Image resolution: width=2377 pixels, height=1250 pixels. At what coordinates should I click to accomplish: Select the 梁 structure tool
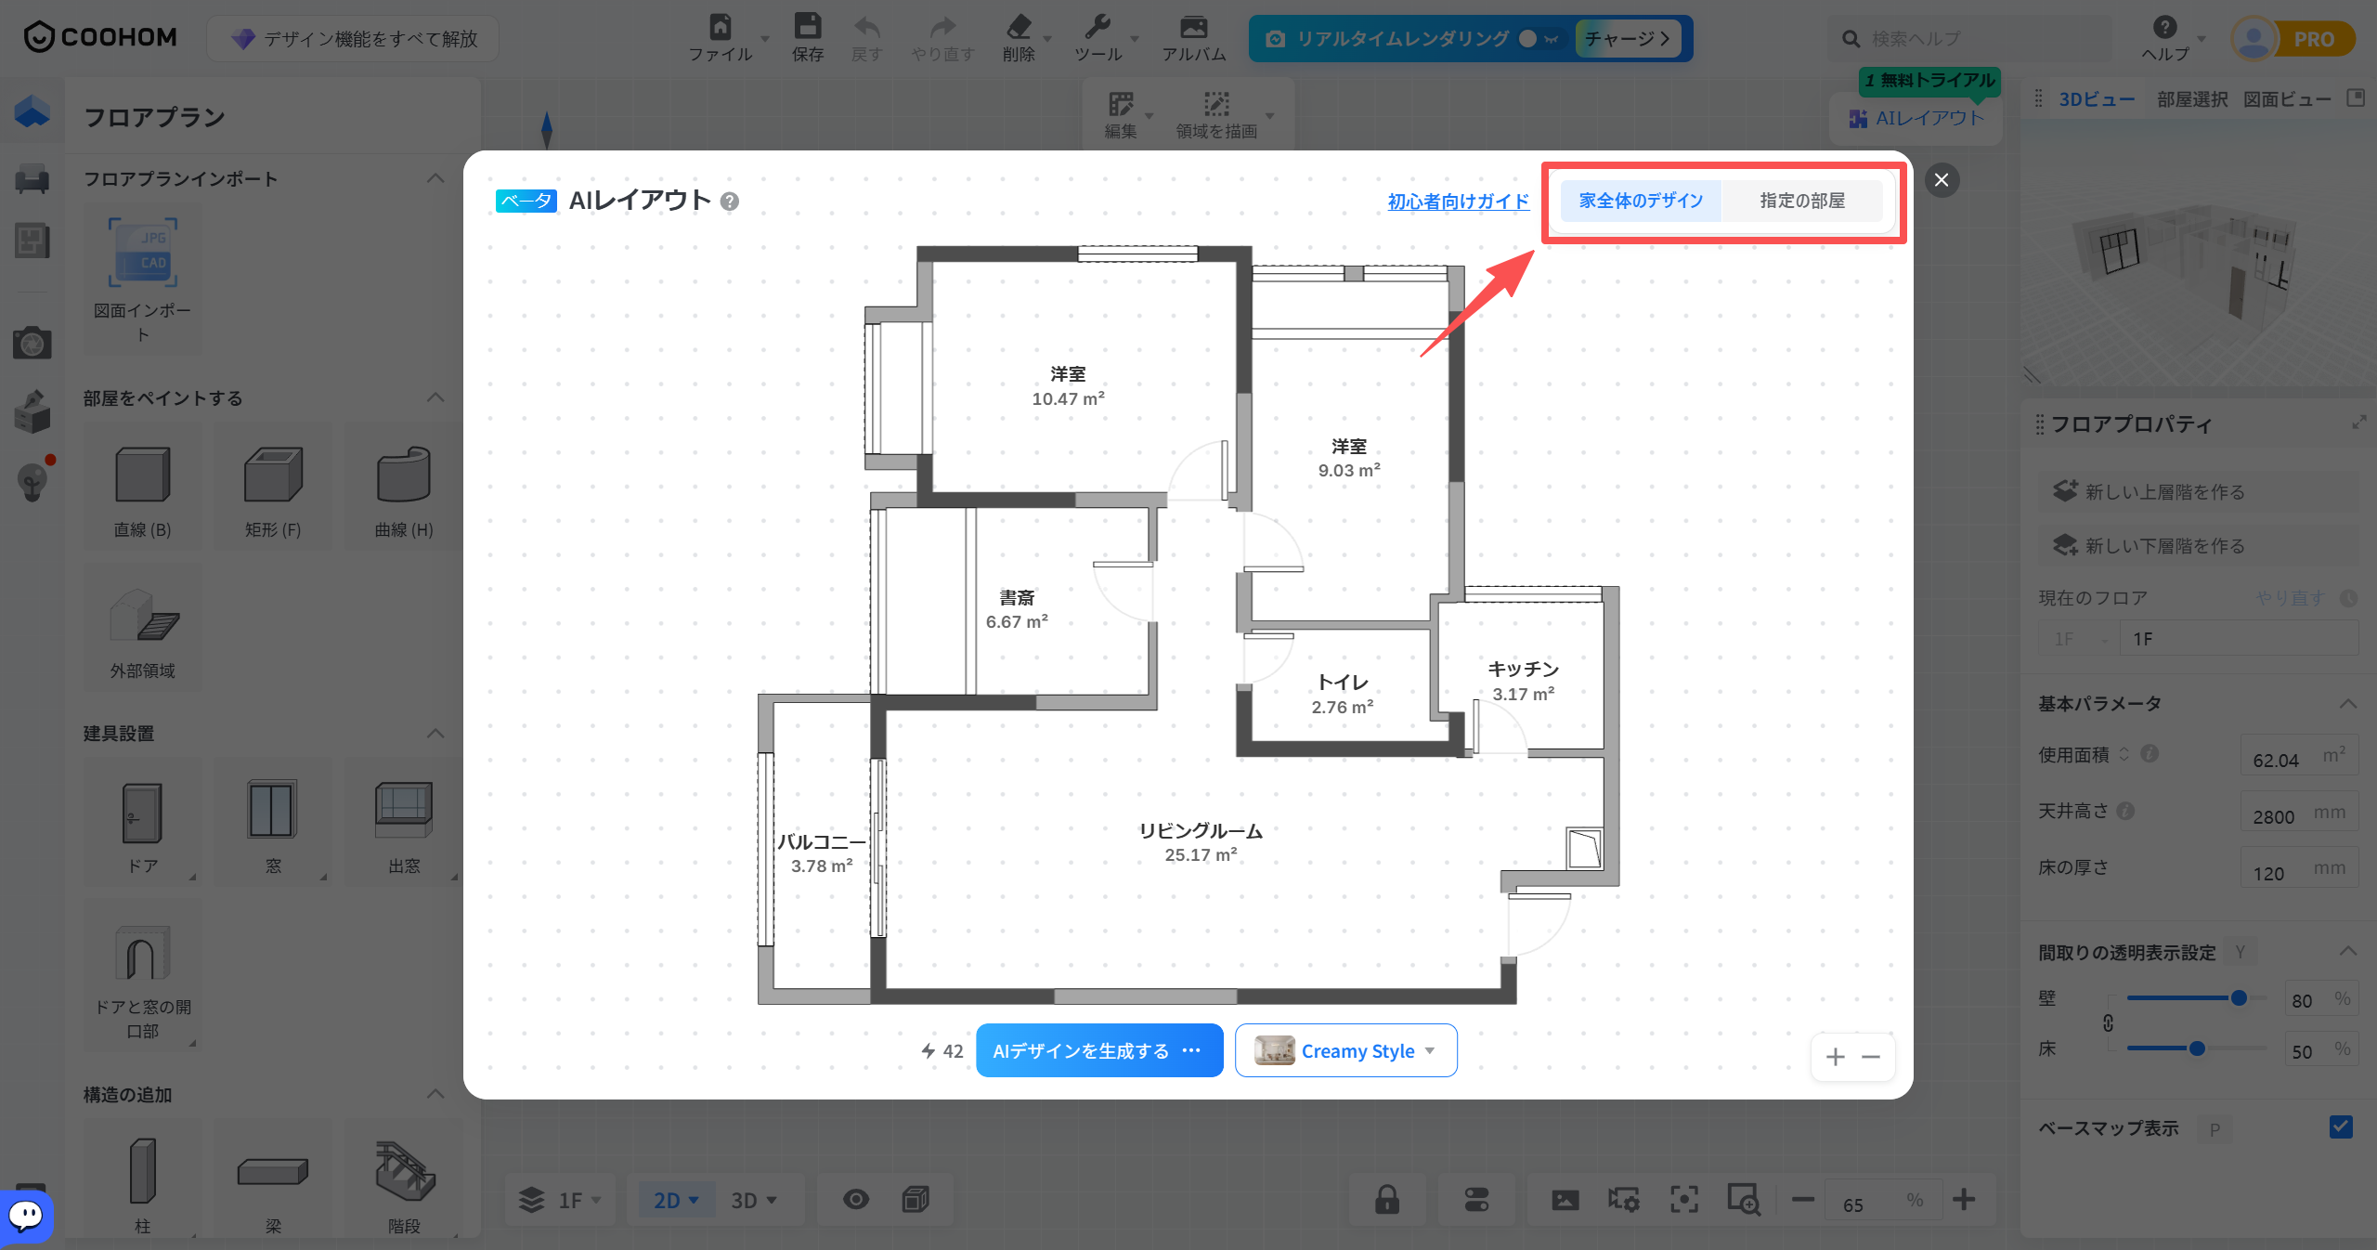pos(273,1179)
